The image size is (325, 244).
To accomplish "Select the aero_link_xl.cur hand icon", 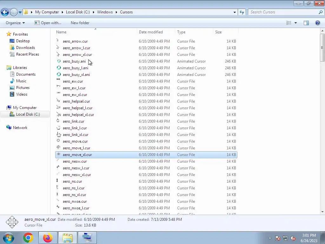I will coord(59,135).
